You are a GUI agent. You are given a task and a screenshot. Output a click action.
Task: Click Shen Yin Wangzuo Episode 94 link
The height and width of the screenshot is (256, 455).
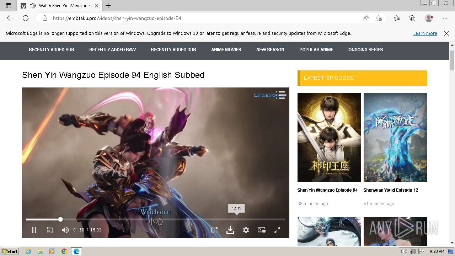click(327, 190)
